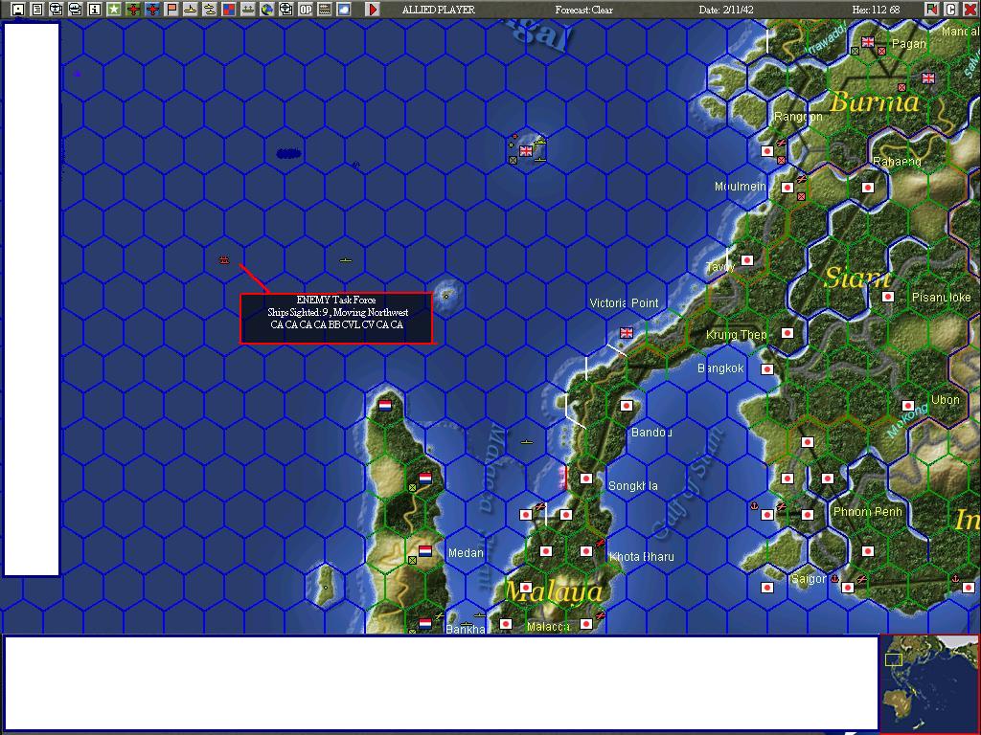
Task: Select the Dutch flag at Medan
Action: click(x=425, y=550)
